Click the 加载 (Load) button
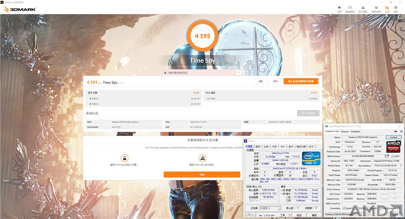Viewport: 405px width, 219px height. 260,81
